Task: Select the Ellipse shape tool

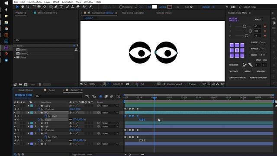Action: (x=51, y=7)
